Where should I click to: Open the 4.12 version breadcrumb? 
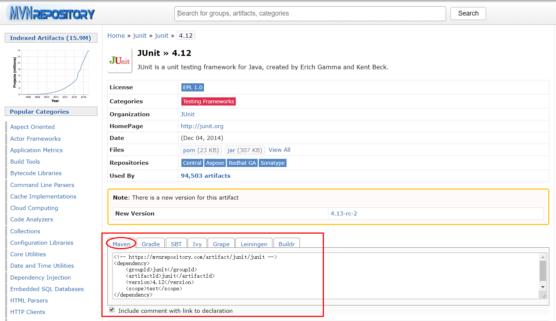186,36
